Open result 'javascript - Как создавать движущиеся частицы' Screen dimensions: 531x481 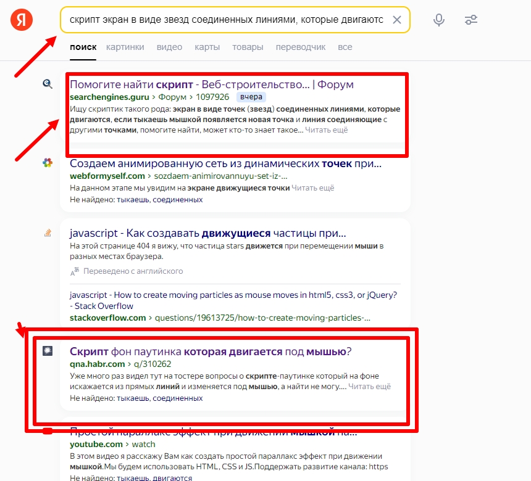tap(208, 233)
